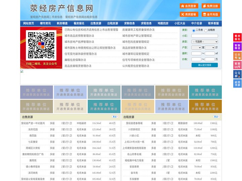Viewport: 242px width, 181px height.
Task: Click the pink 客服QQ号 side icon
Action: [237, 65]
